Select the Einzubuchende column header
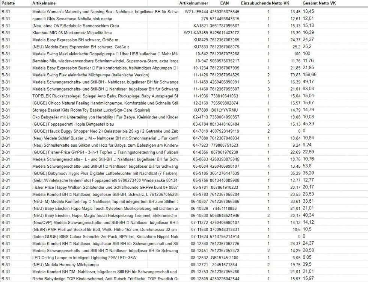Screen dimensions: 368x282 pos(256,3)
